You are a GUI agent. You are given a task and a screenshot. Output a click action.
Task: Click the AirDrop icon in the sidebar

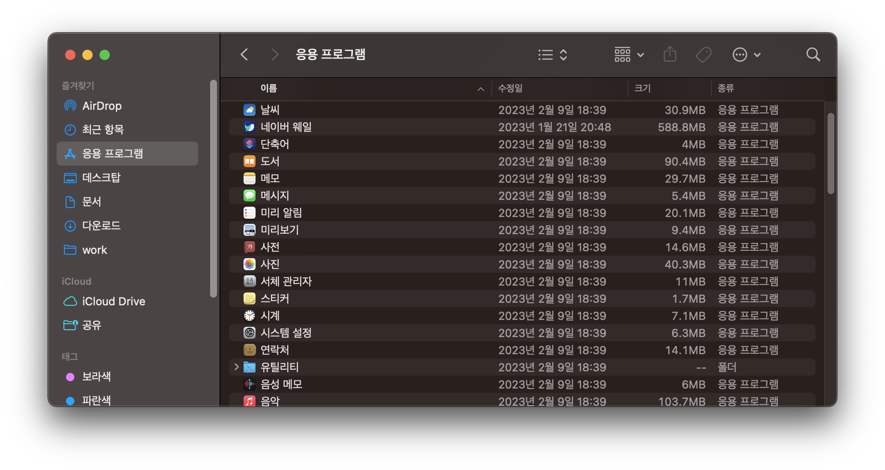click(x=70, y=106)
